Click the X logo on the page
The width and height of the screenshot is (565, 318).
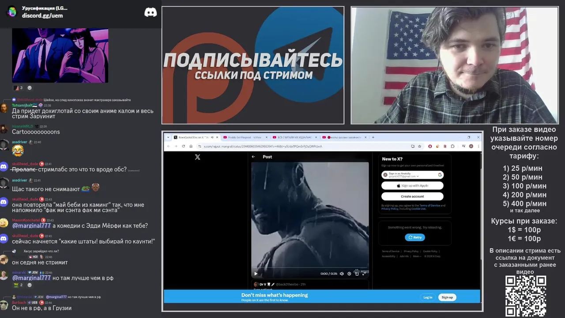(x=197, y=157)
